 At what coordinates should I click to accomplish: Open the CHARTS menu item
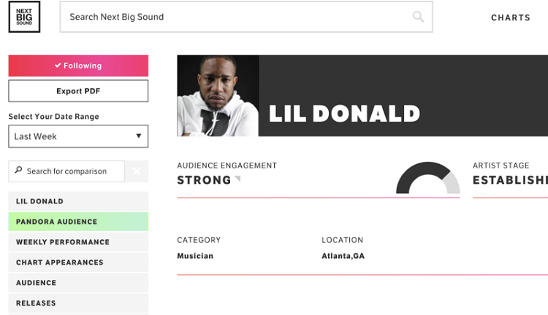pos(511,17)
